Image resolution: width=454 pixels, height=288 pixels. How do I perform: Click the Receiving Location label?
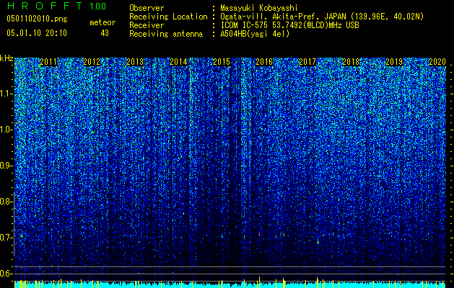point(168,17)
